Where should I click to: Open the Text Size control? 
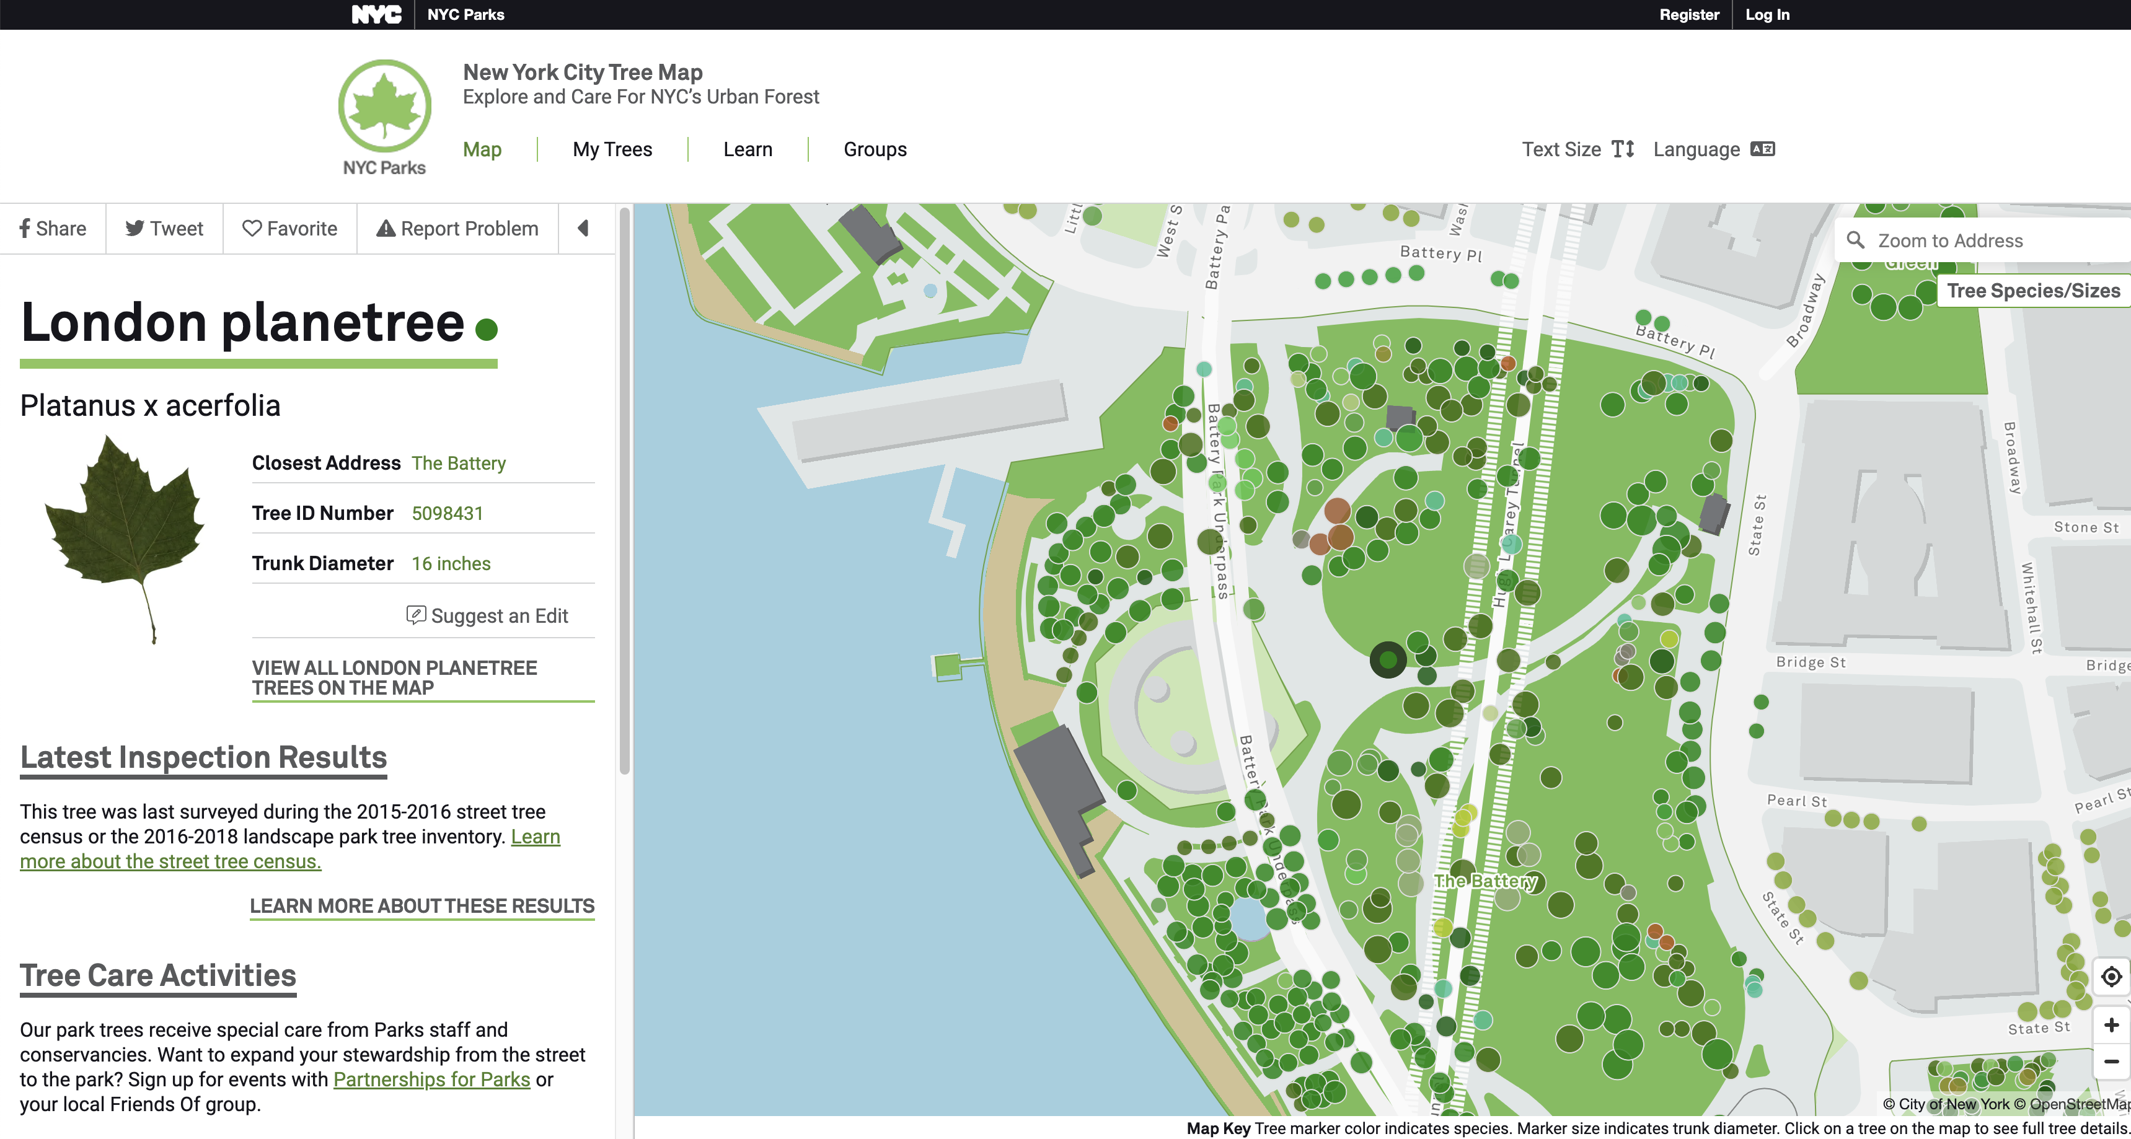pyautogui.click(x=1577, y=149)
